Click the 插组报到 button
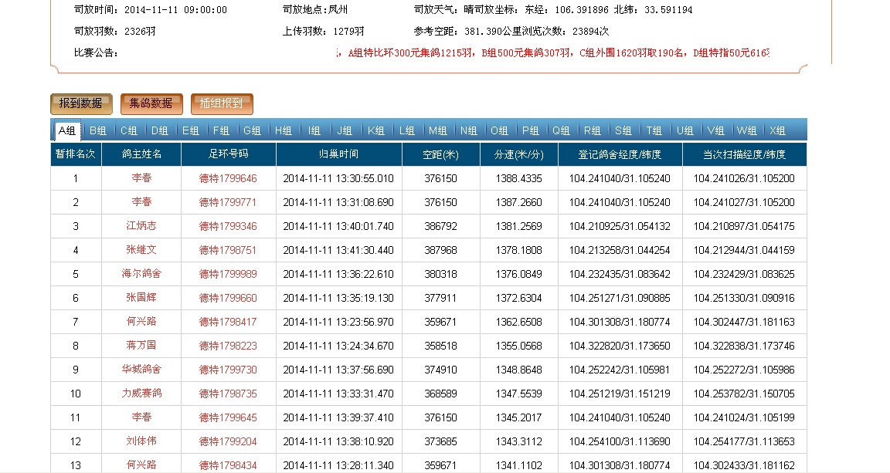This screenshot has height=473, width=890. tap(222, 103)
